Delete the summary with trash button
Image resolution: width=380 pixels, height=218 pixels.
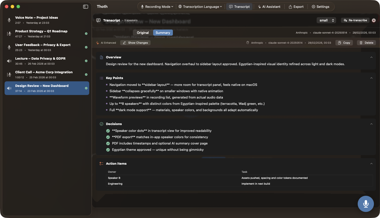[366, 43]
